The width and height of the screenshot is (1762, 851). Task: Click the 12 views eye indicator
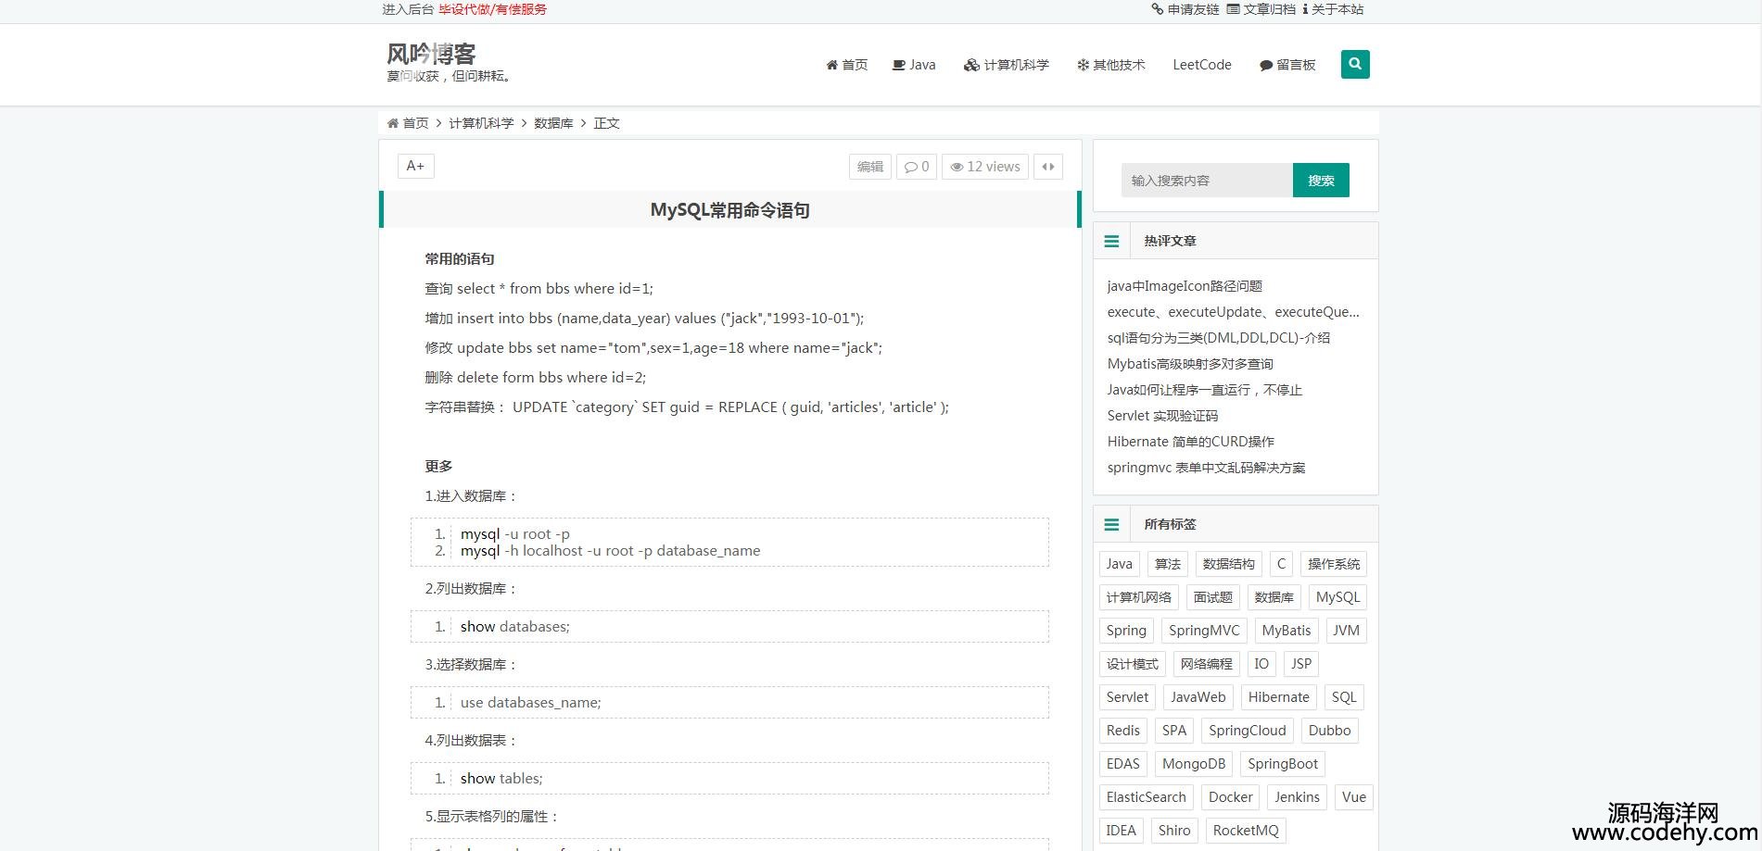point(985,167)
